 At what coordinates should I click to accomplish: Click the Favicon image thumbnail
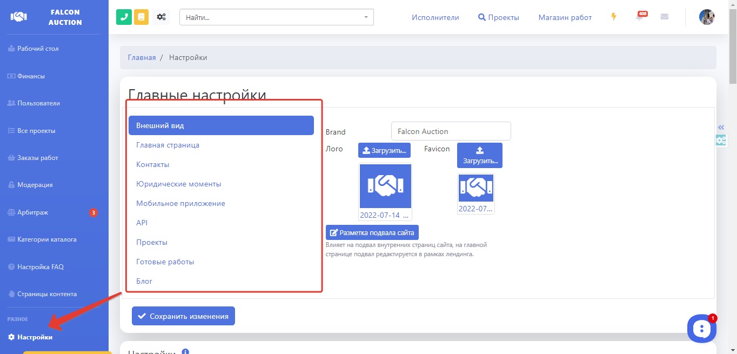[x=475, y=188]
